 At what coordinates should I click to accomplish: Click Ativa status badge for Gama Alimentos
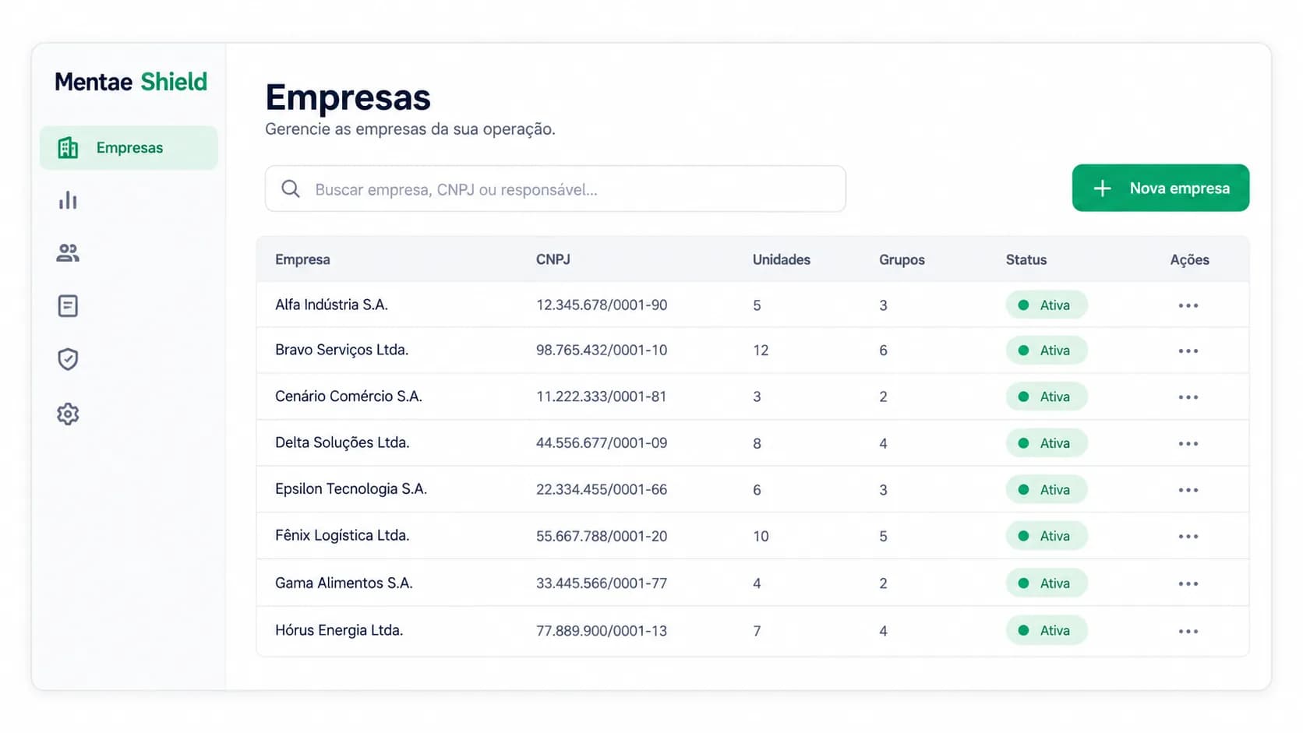(1047, 583)
